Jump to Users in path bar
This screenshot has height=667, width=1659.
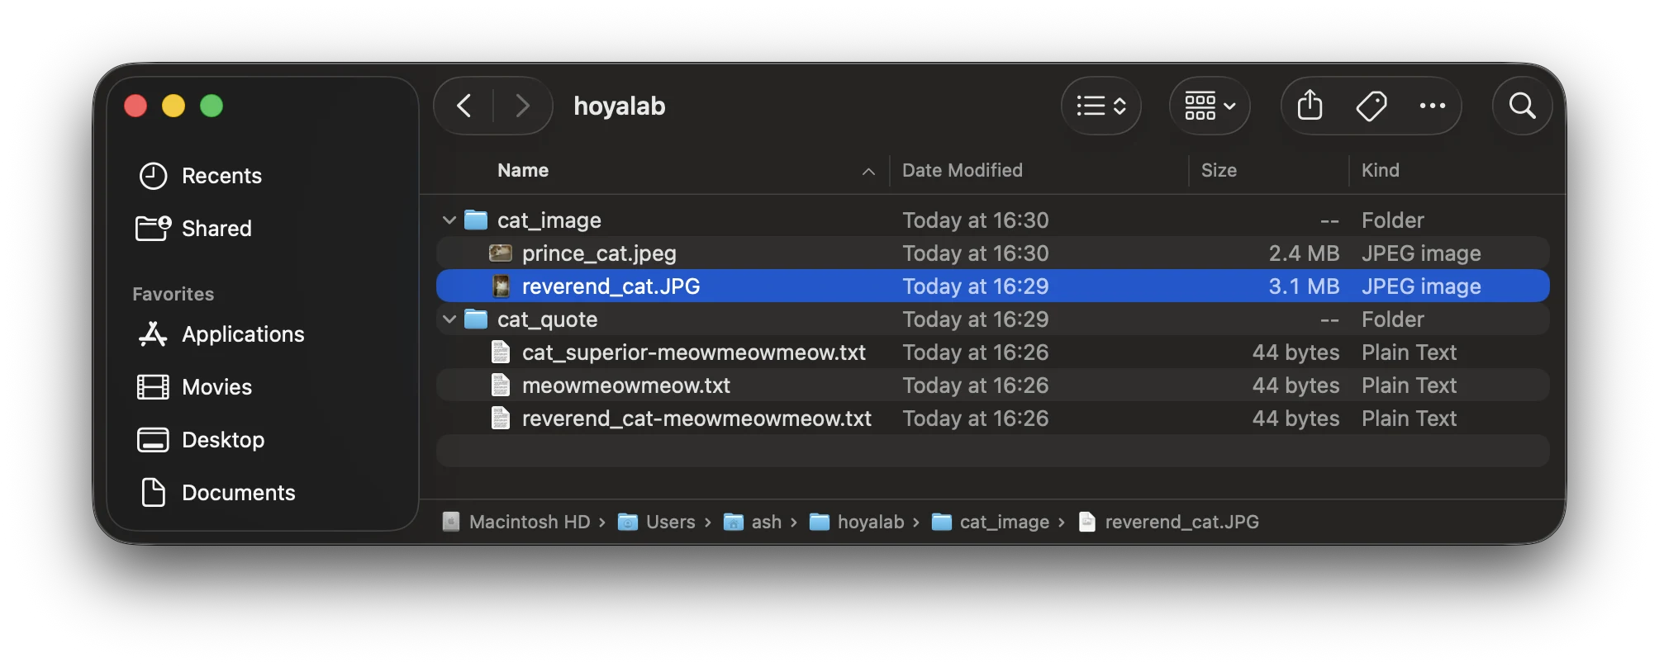pos(658,522)
